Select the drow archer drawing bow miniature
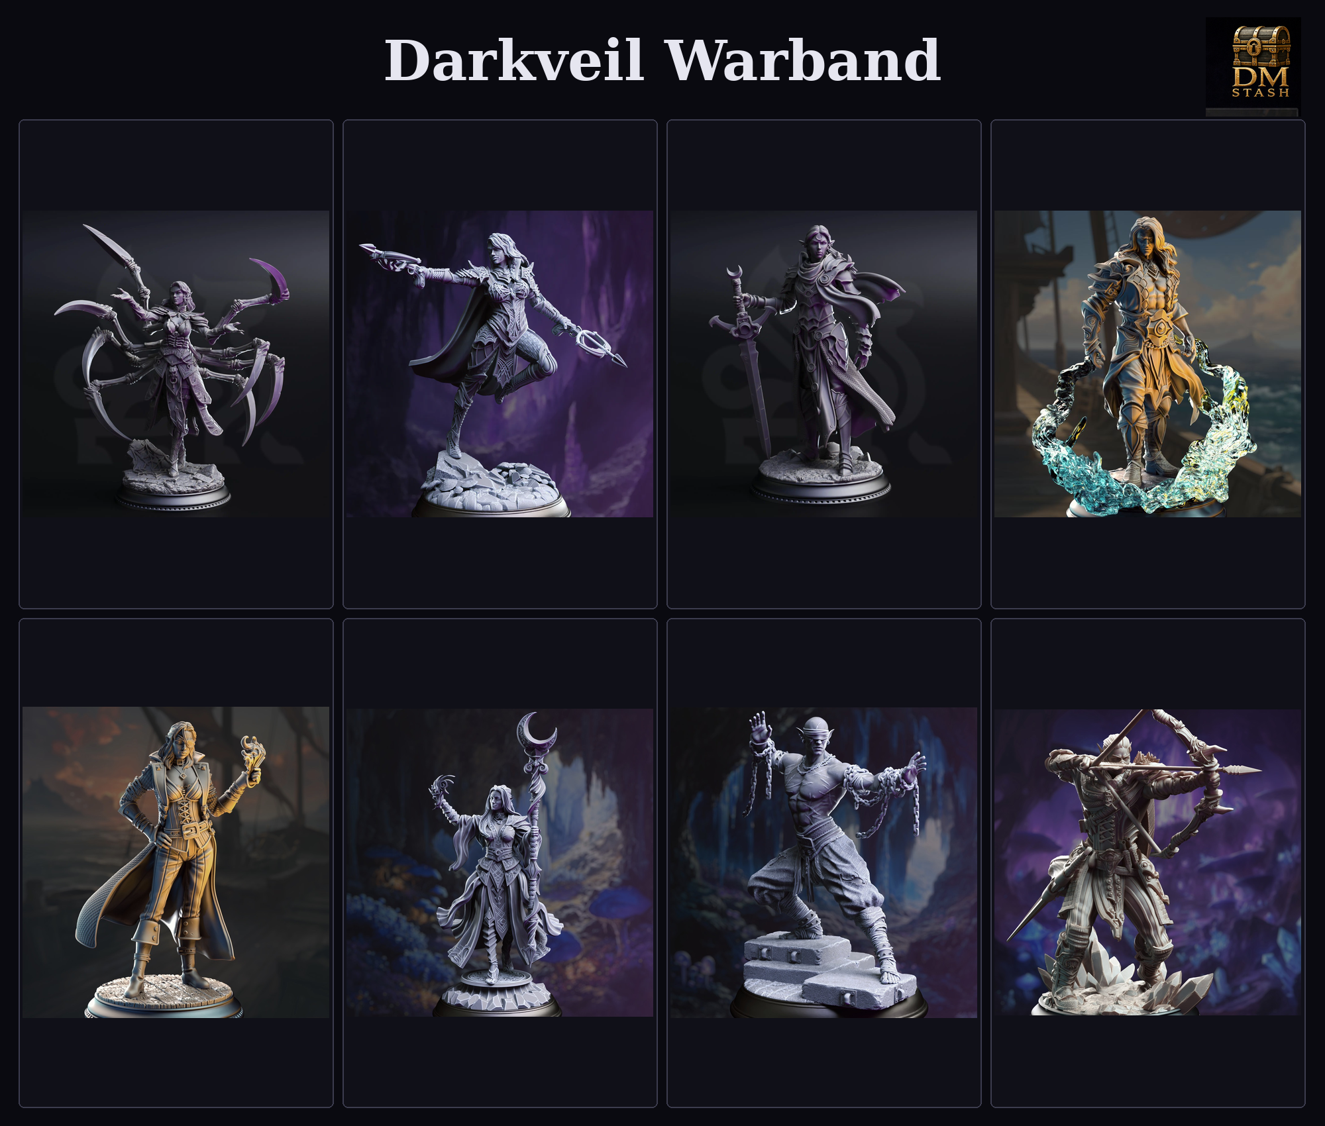Screen dimensions: 1325x1126 click(1147, 862)
